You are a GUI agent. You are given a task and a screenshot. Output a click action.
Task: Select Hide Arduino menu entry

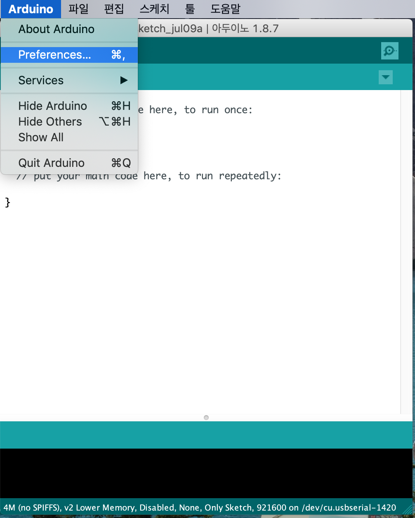(69, 106)
